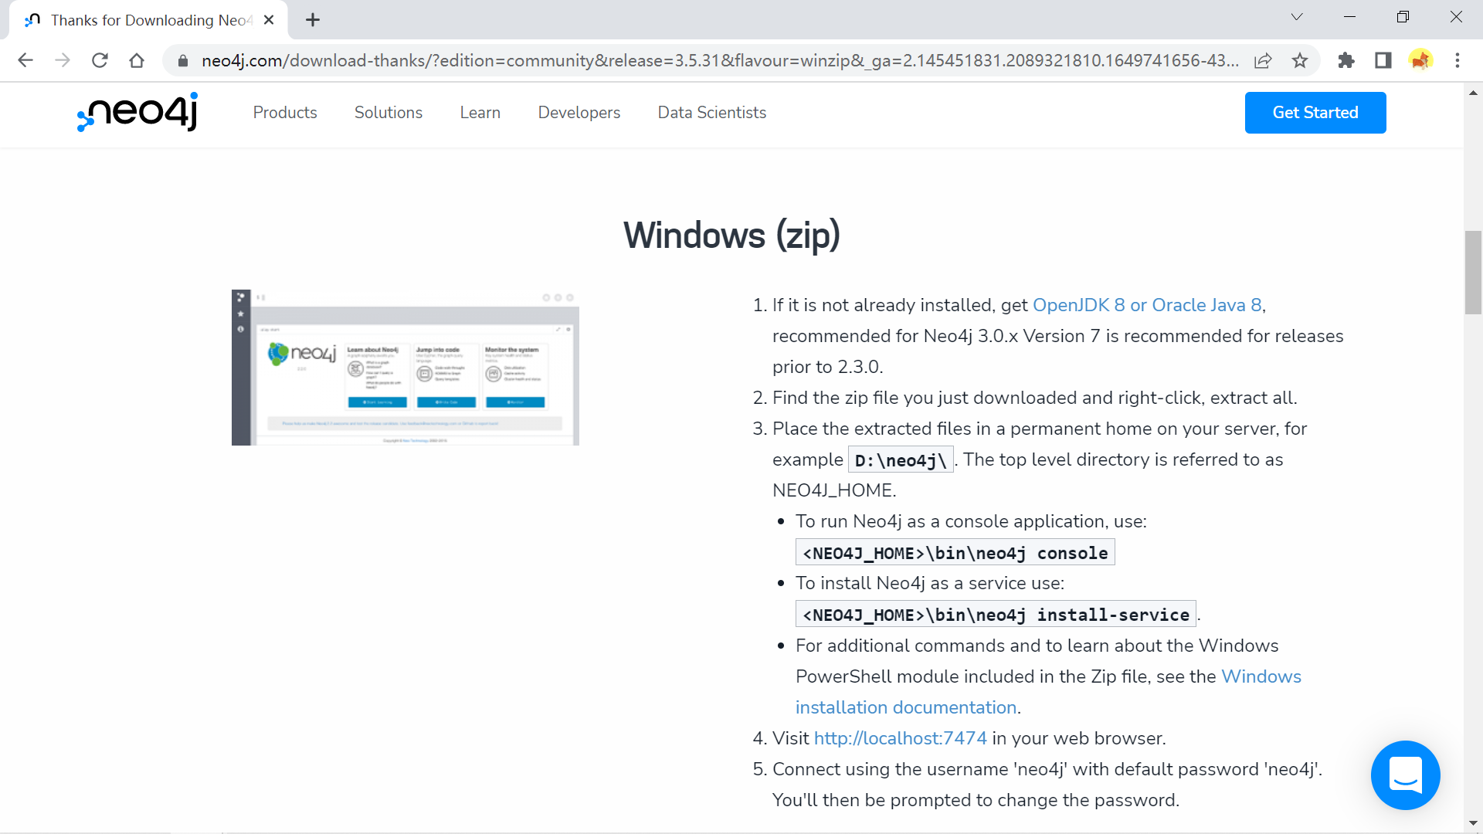Open the profile avatar menu
The width and height of the screenshot is (1483, 834).
click(x=1420, y=60)
